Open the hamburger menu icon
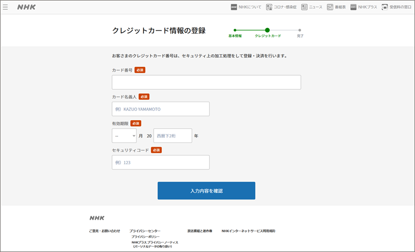This screenshot has height=252, width=415. coord(6,7)
